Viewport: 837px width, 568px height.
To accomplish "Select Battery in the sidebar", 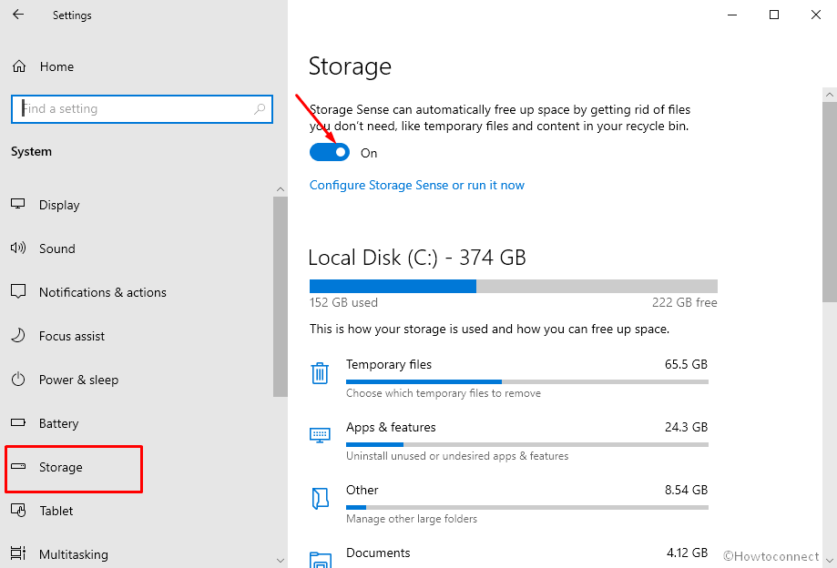I will (x=58, y=423).
